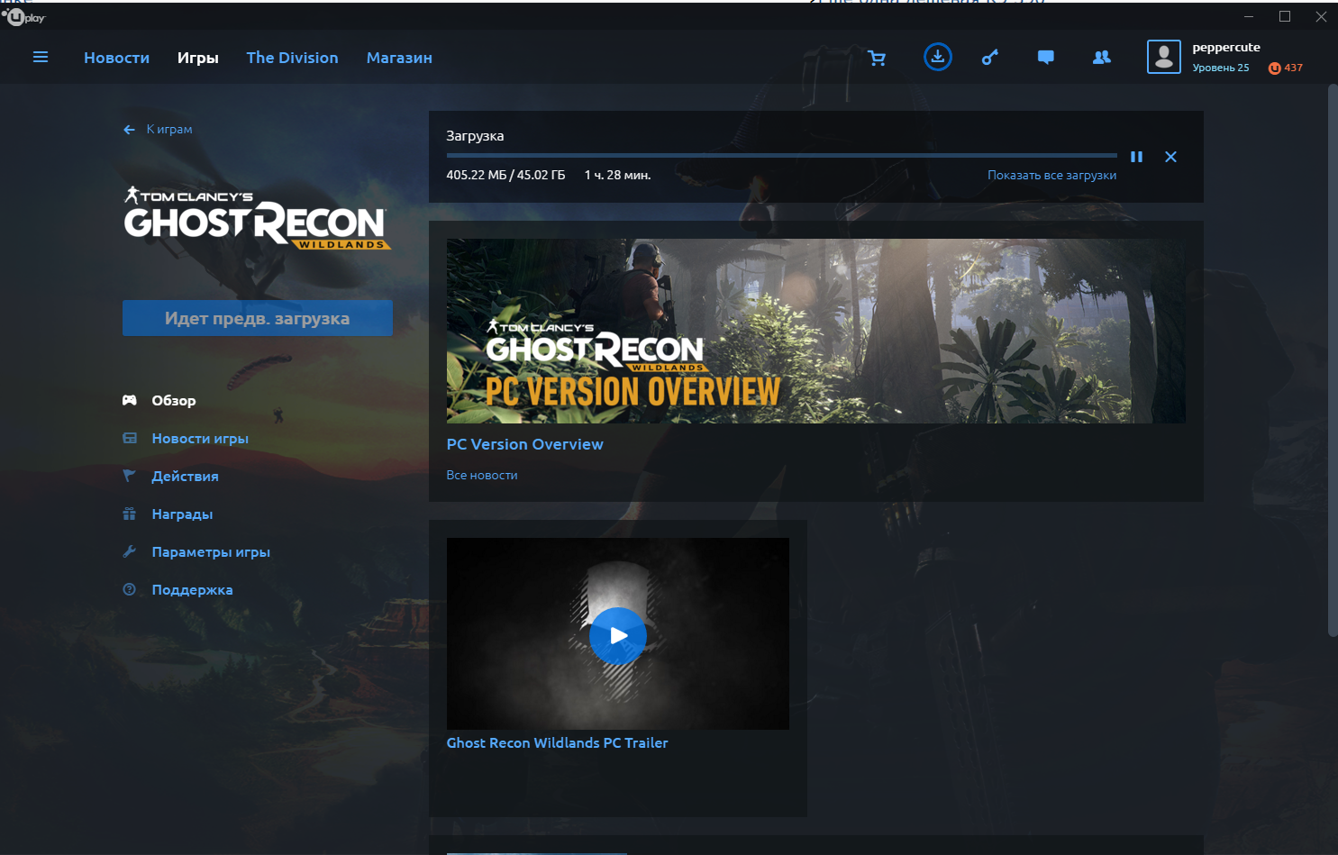The image size is (1338, 855).
Task: Click the Все новости link
Action: [x=482, y=475]
